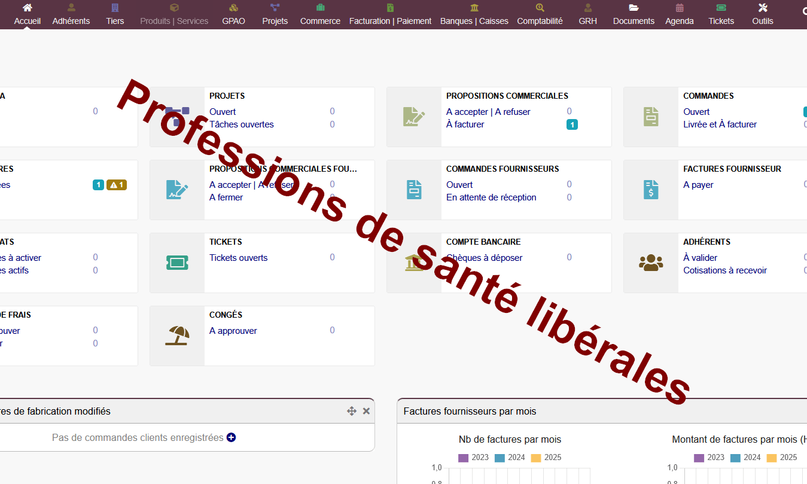Click the Adhérents group icon
Viewport: 807px width, 484px height.
651,263
